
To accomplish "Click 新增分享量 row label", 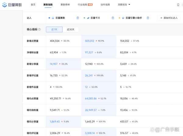I will tap(33, 64).
